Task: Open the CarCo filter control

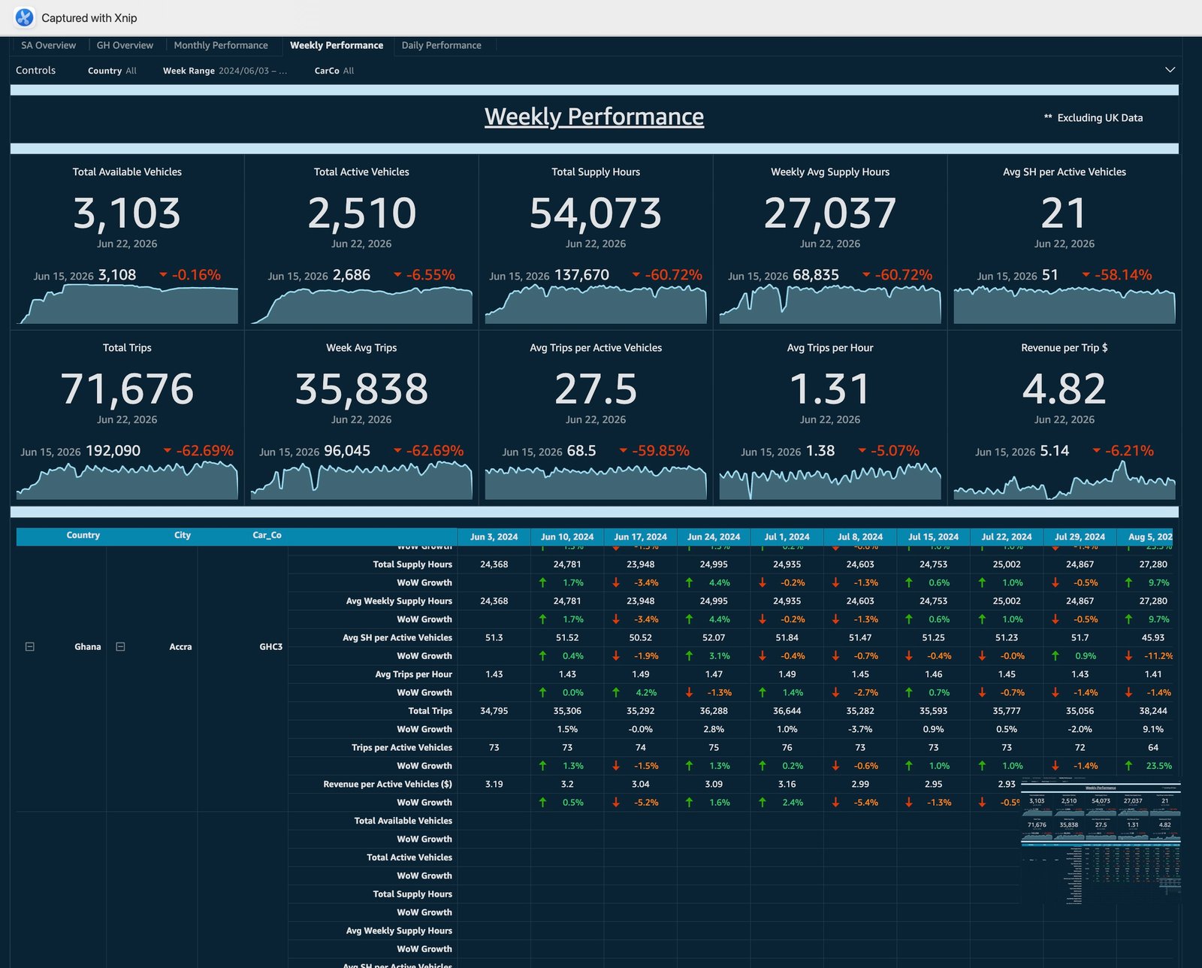Action: 334,71
